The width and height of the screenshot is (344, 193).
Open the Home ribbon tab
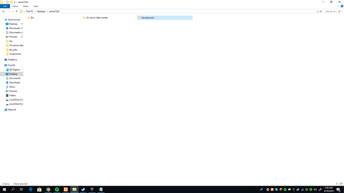15,6
